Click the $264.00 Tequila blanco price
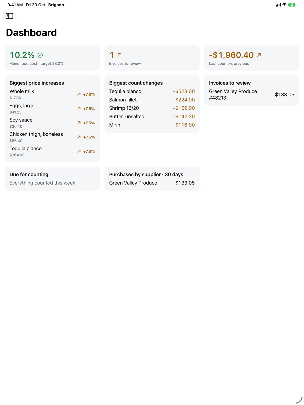 (x=17, y=155)
